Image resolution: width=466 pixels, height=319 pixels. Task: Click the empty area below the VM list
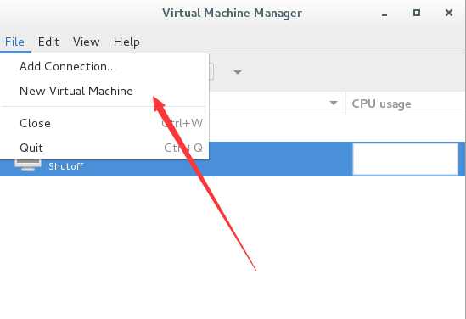tap(233, 247)
